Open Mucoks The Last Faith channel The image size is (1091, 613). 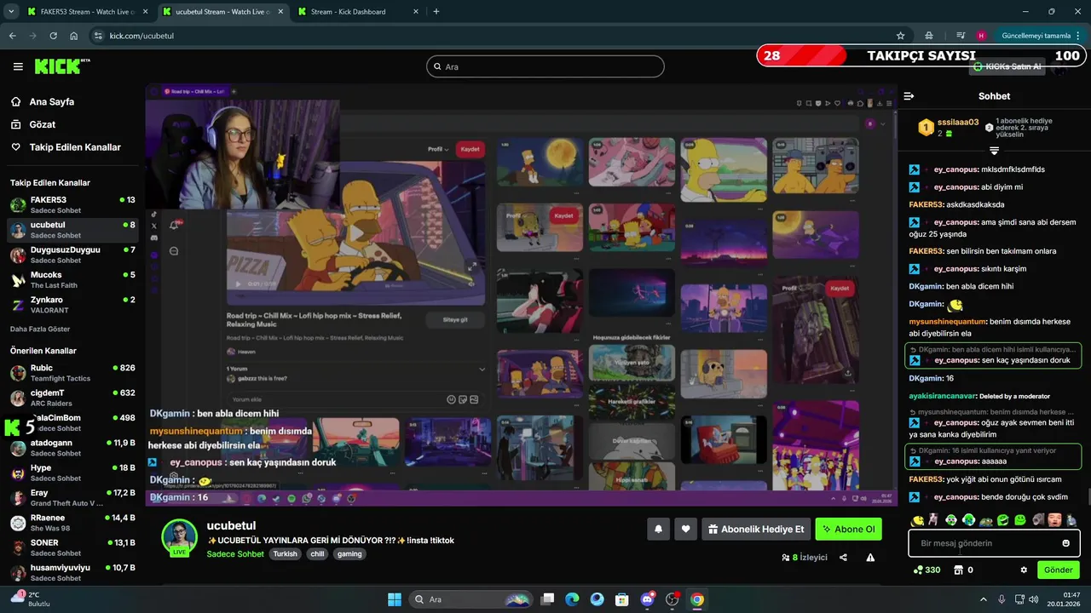tap(72, 279)
